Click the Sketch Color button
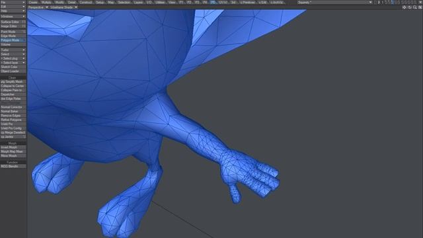423x238 pixels. click(13, 67)
